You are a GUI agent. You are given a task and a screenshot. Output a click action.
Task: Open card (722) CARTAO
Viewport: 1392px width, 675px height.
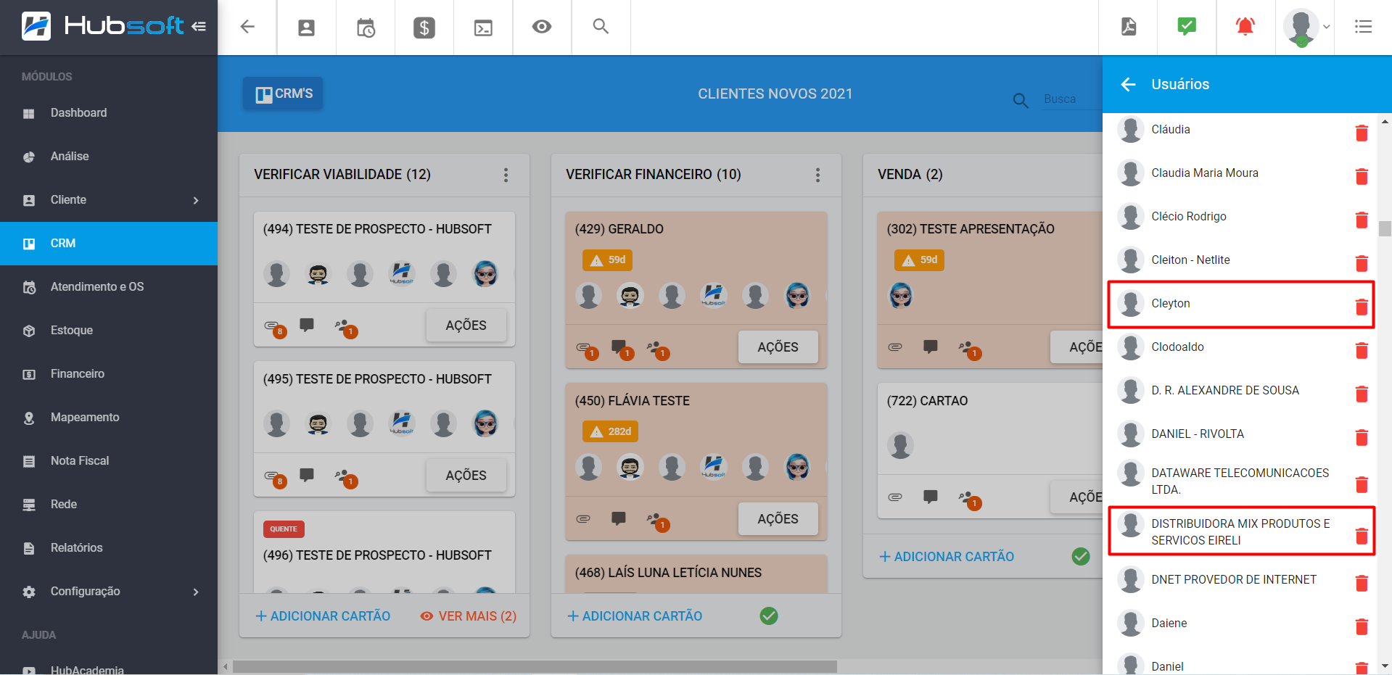pos(927,401)
